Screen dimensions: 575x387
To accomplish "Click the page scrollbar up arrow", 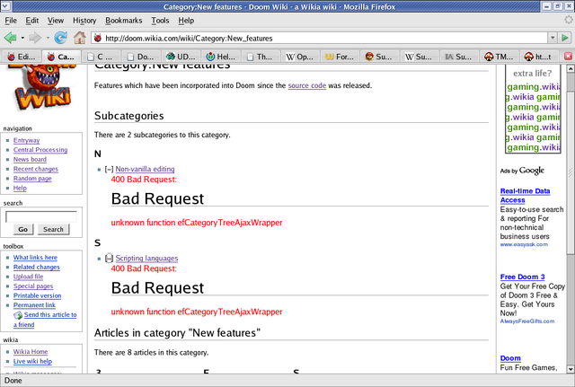I will tap(571, 68).
